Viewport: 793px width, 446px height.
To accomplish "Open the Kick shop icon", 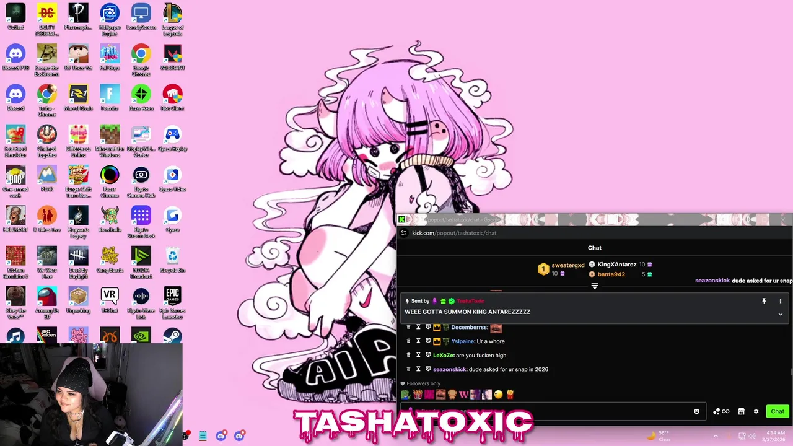I will click(x=741, y=411).
